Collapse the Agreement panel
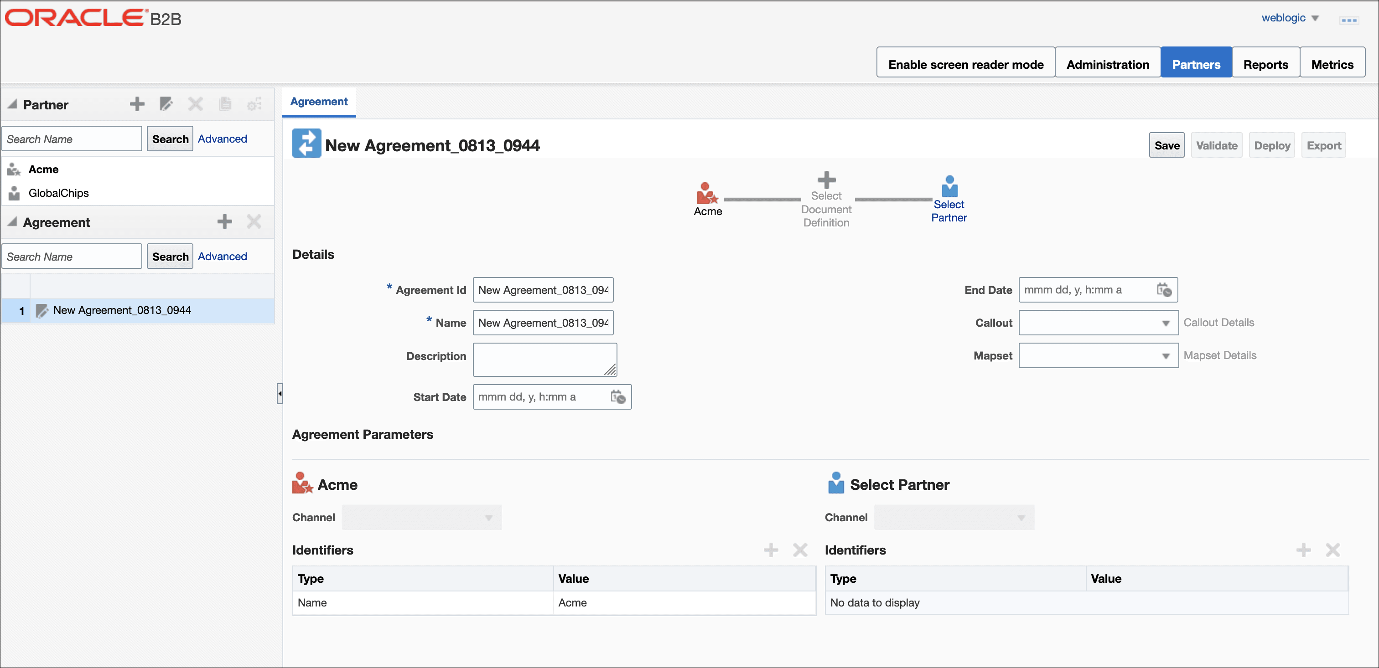 tap(12, 221)
